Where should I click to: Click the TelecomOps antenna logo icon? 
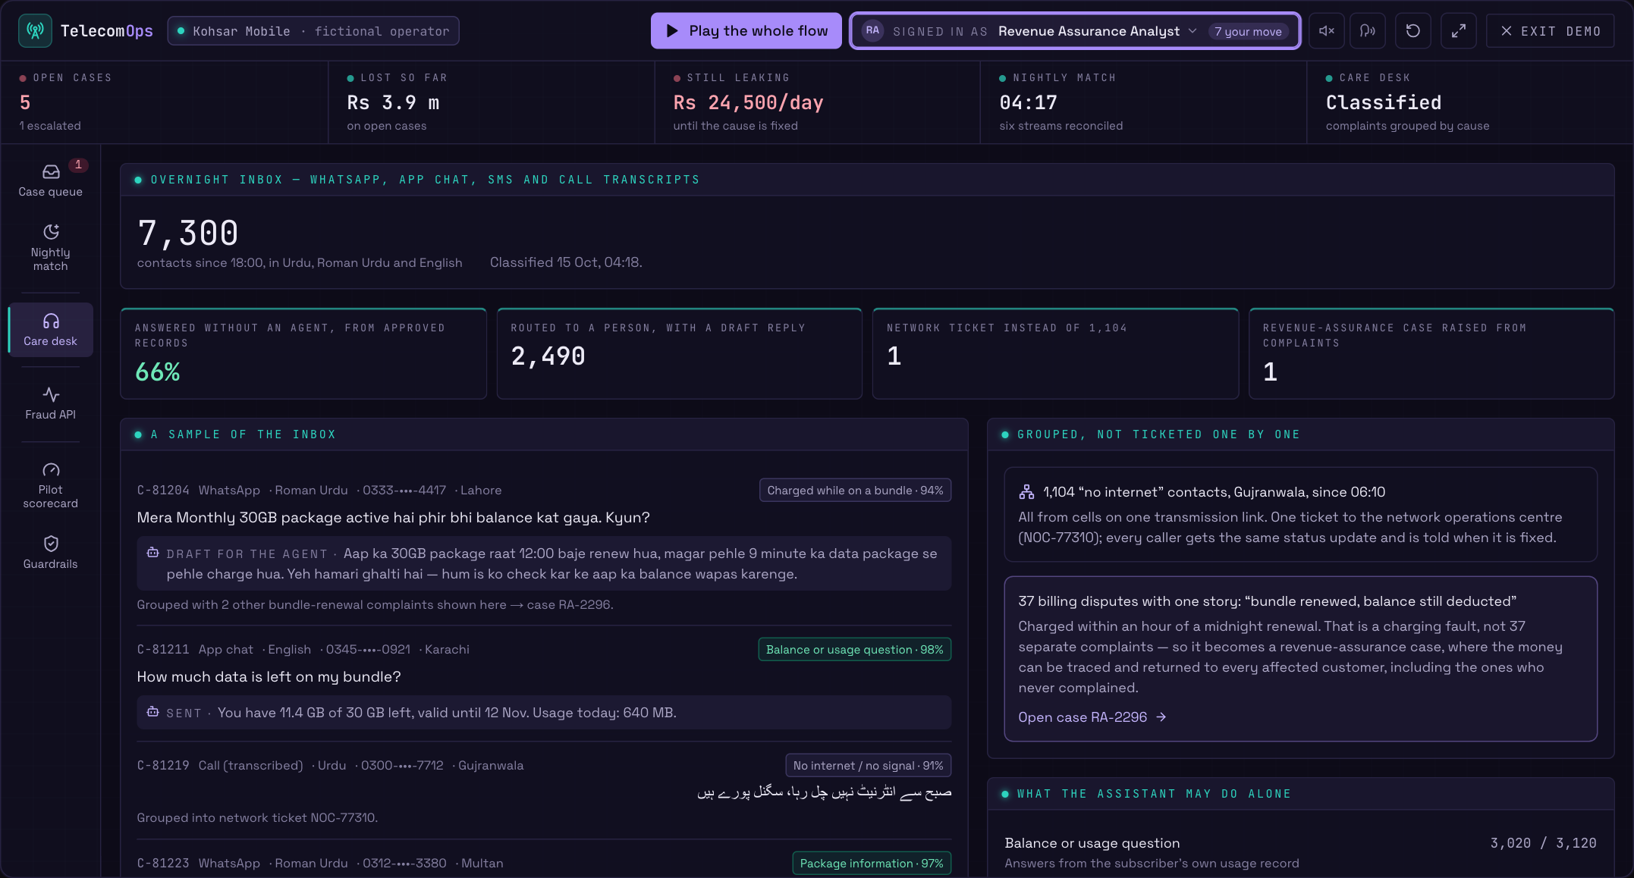coord(35,31)
